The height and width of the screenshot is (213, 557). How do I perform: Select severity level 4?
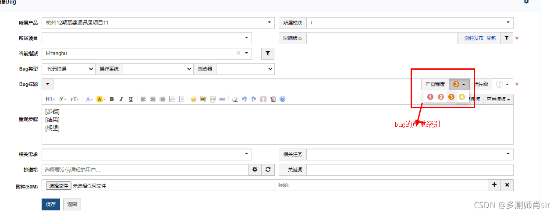pos(462,97)
